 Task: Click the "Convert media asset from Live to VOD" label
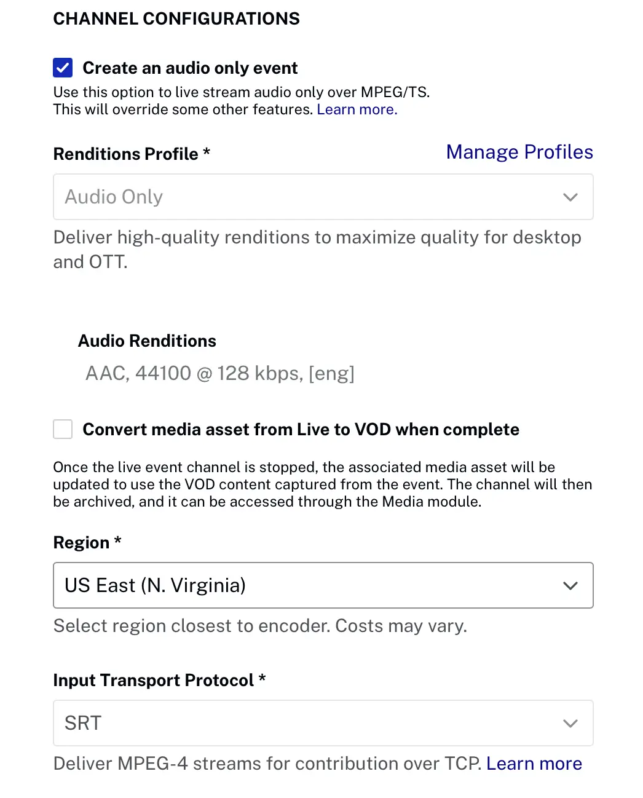[301, 429]
